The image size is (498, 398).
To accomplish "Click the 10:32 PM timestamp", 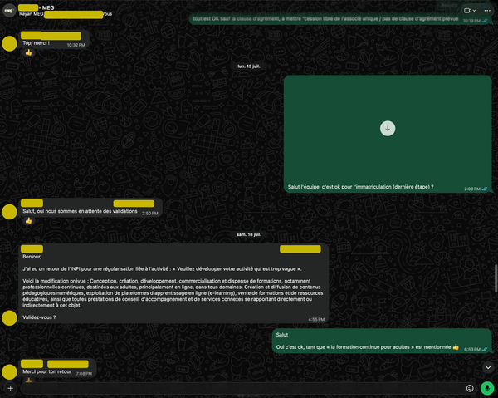I will [x=76, y=45].
